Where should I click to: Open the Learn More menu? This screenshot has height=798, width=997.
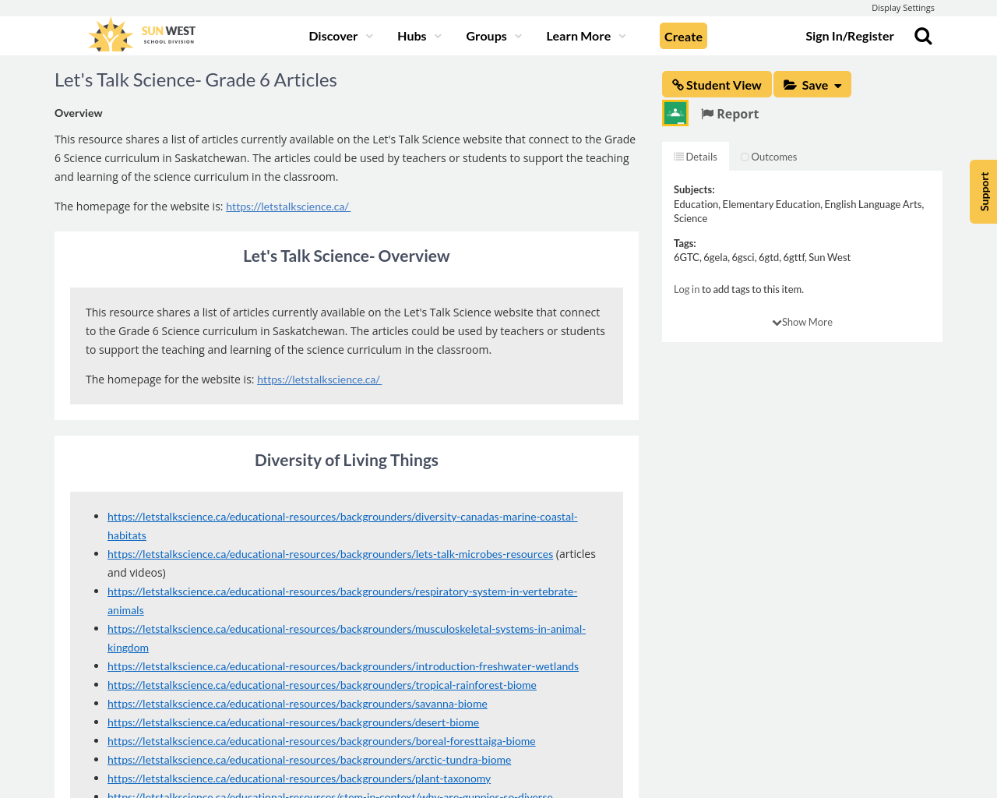[x=586, y=36]
